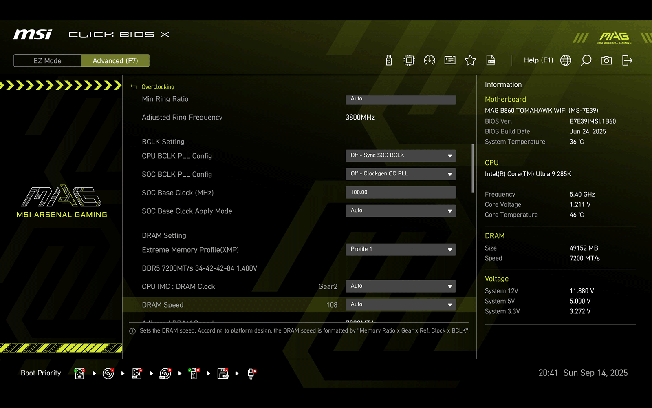Select the network cable boot device icon
Viewport: 652px width, 408px height.
click(251, 373)
